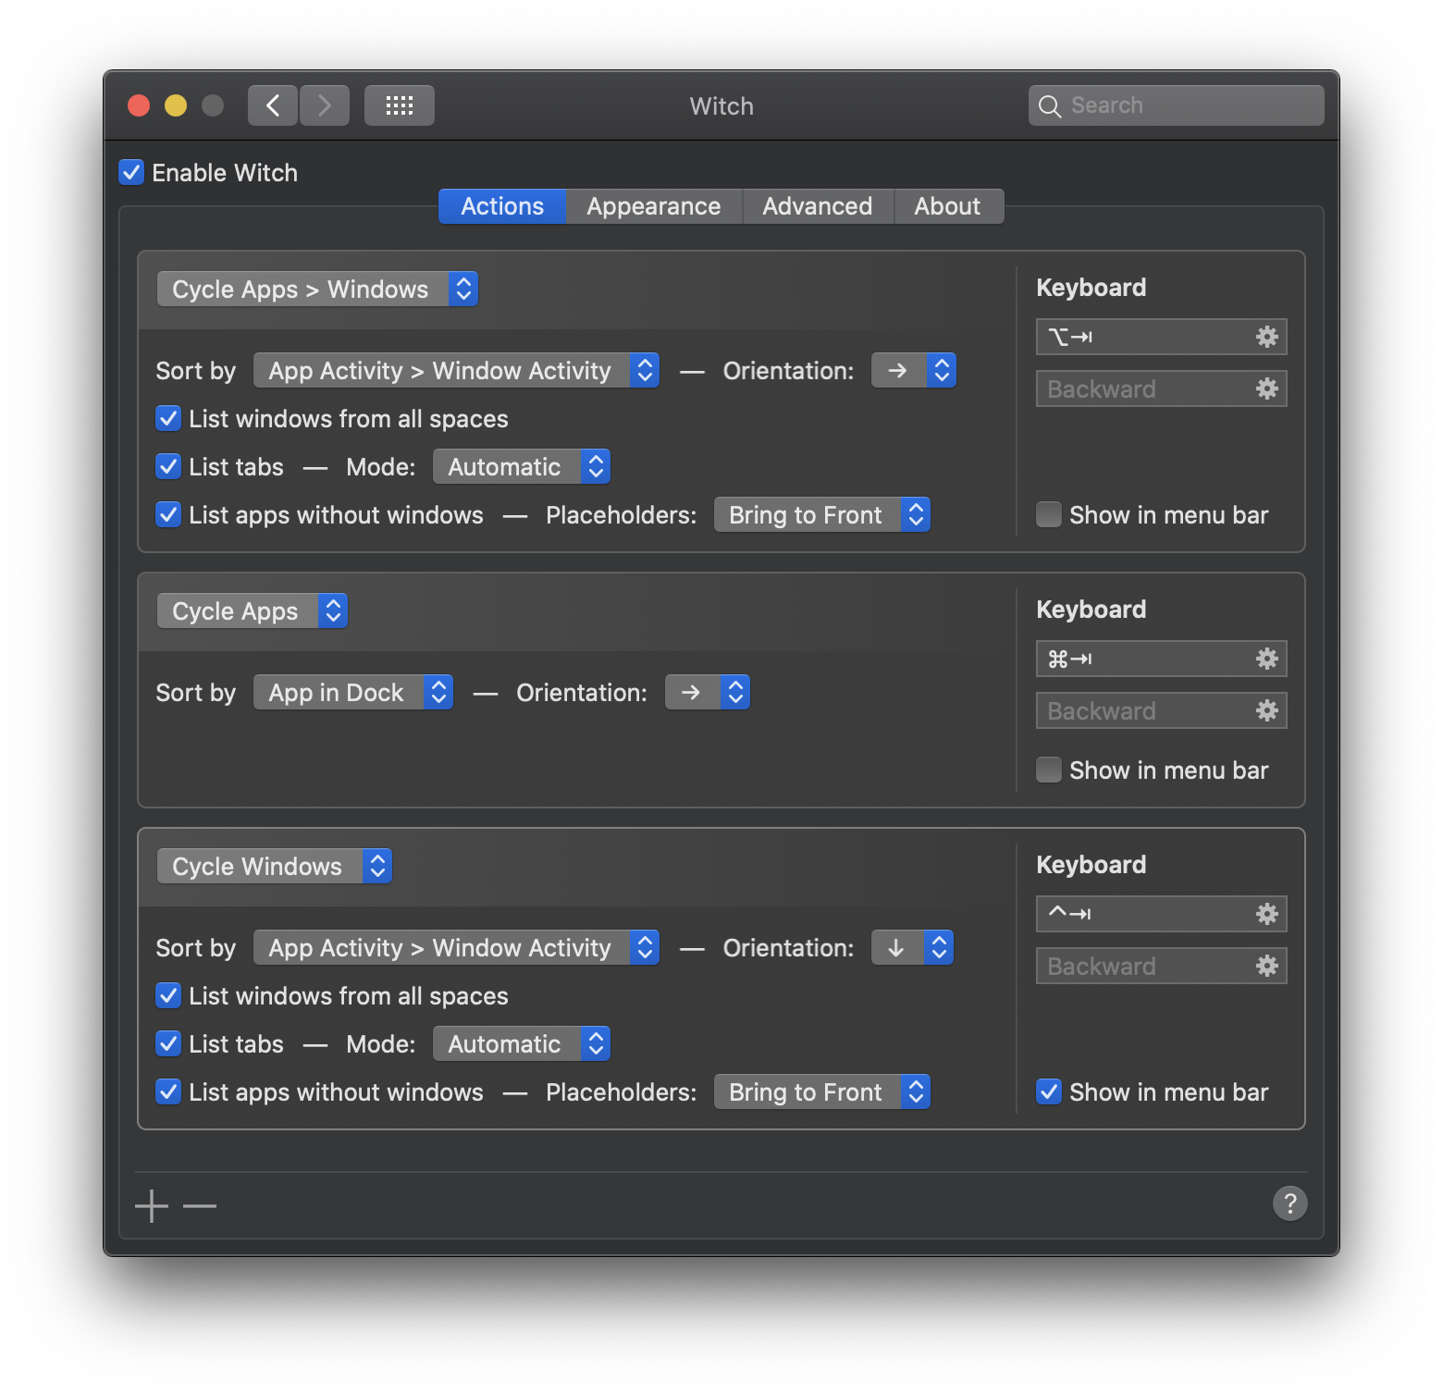Click the back navigation arrow in toolbar

tap(273, 105)
